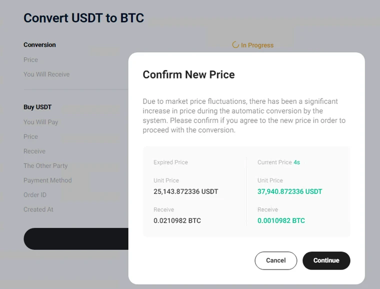Click the dark button behind the dialog
Viewport: 380px width, 289px height.
pos(76,238)
